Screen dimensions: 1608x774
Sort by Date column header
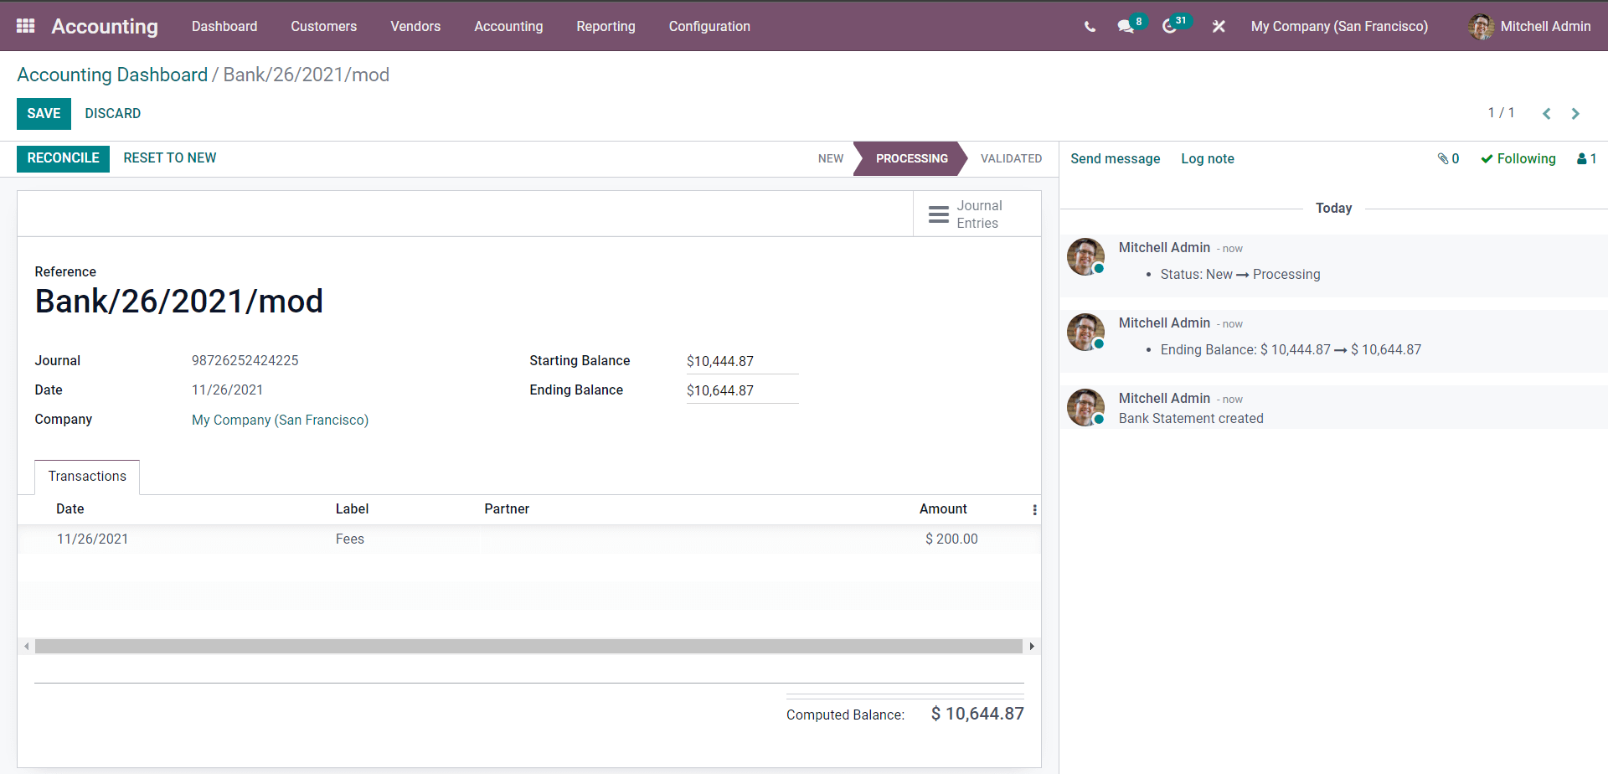[x=70, y=509]
